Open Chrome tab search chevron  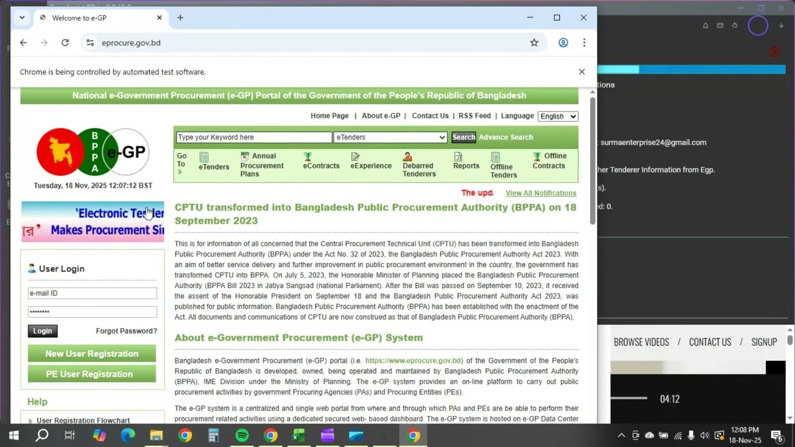pyautogui.click(x=22, y=17)
